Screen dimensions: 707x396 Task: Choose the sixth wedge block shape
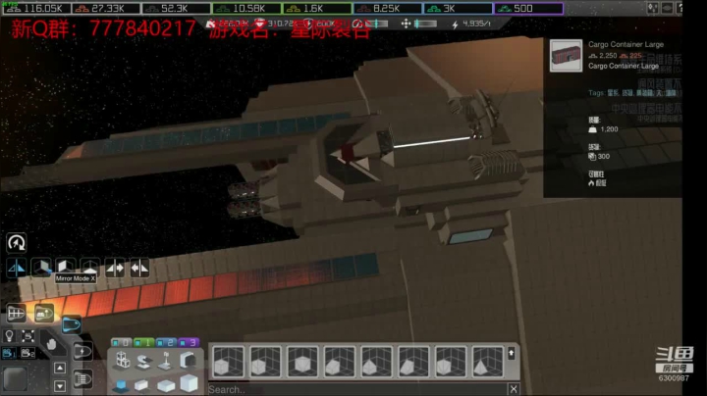click(x=413, y=361)
